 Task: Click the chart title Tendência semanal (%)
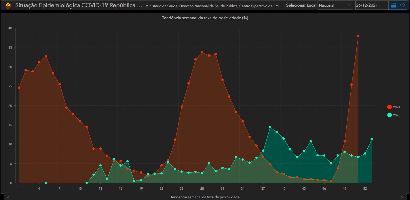205,18
